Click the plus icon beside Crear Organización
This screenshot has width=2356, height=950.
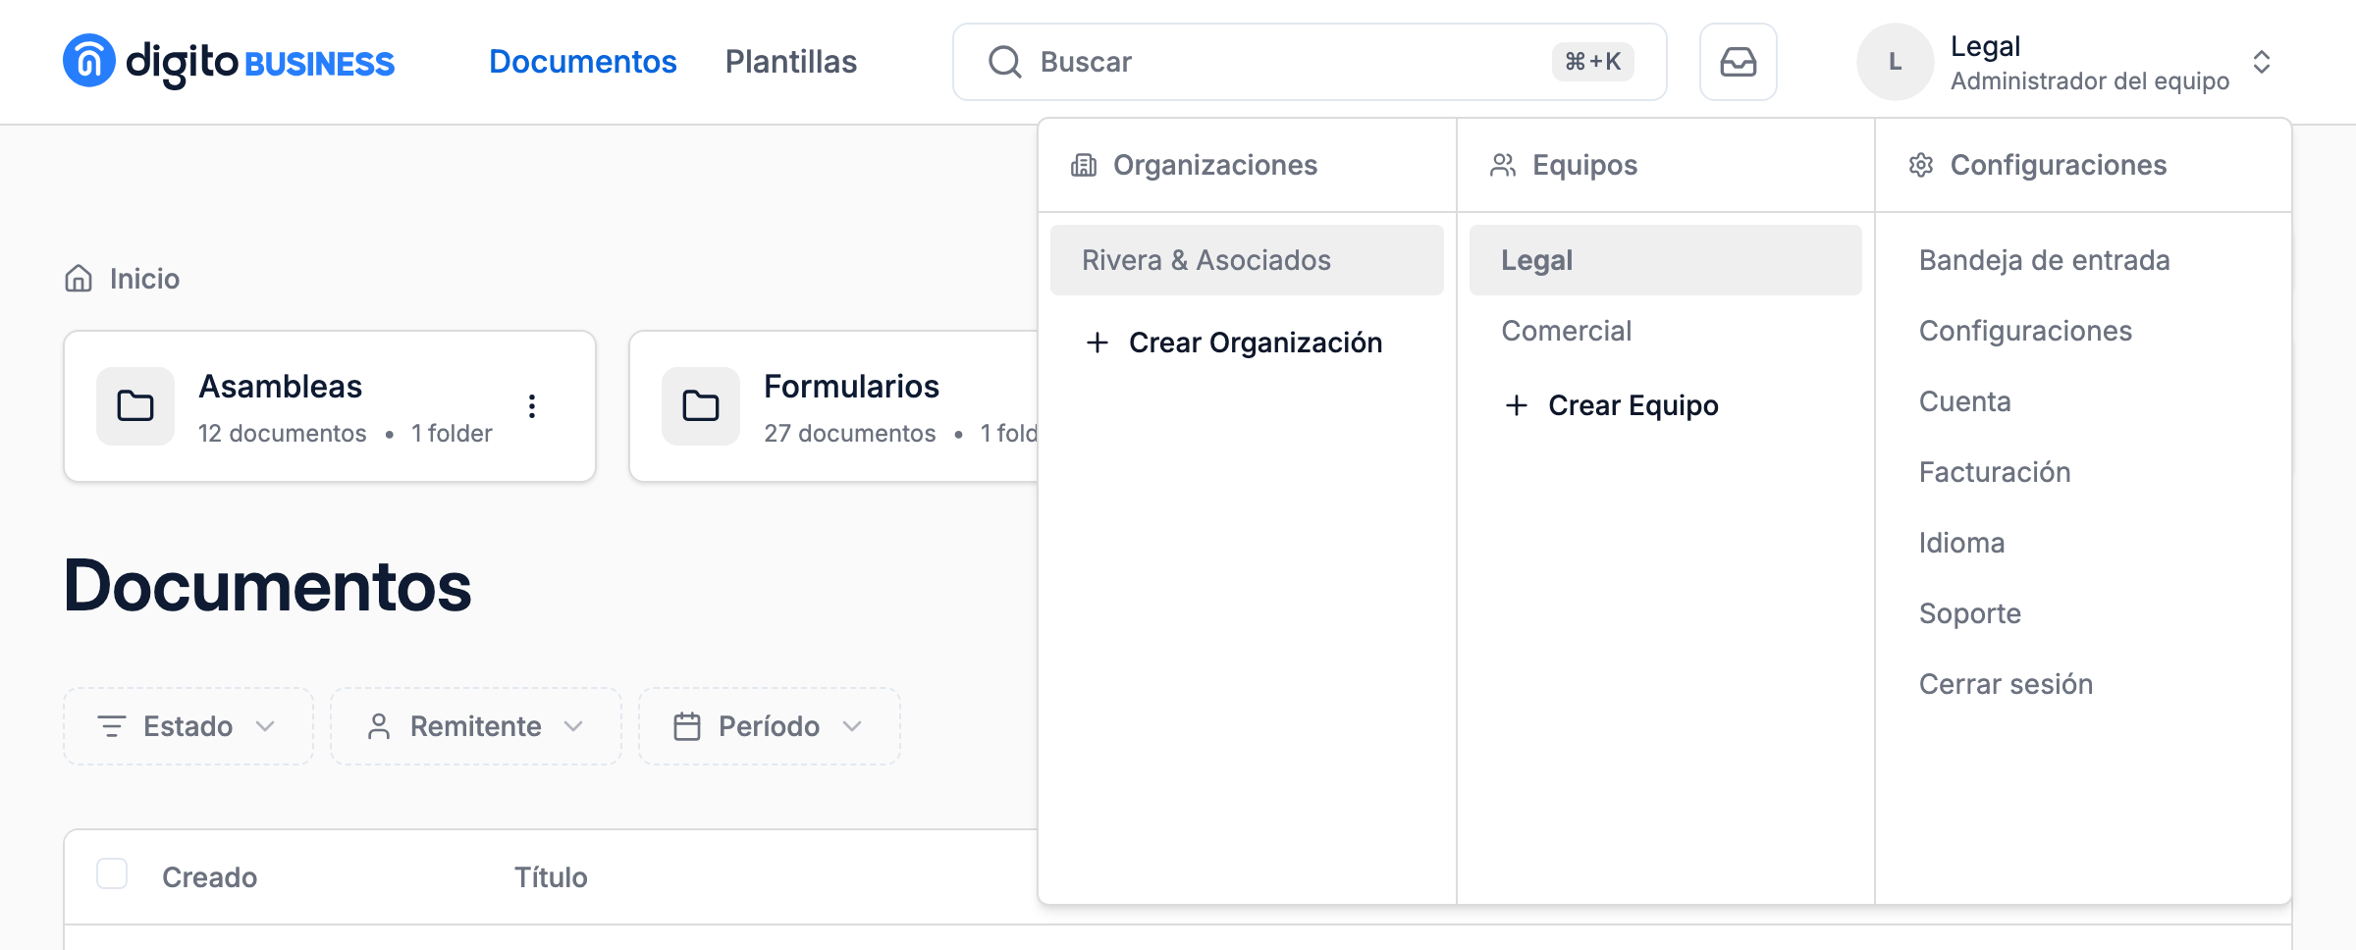(x=1098, y=343)
